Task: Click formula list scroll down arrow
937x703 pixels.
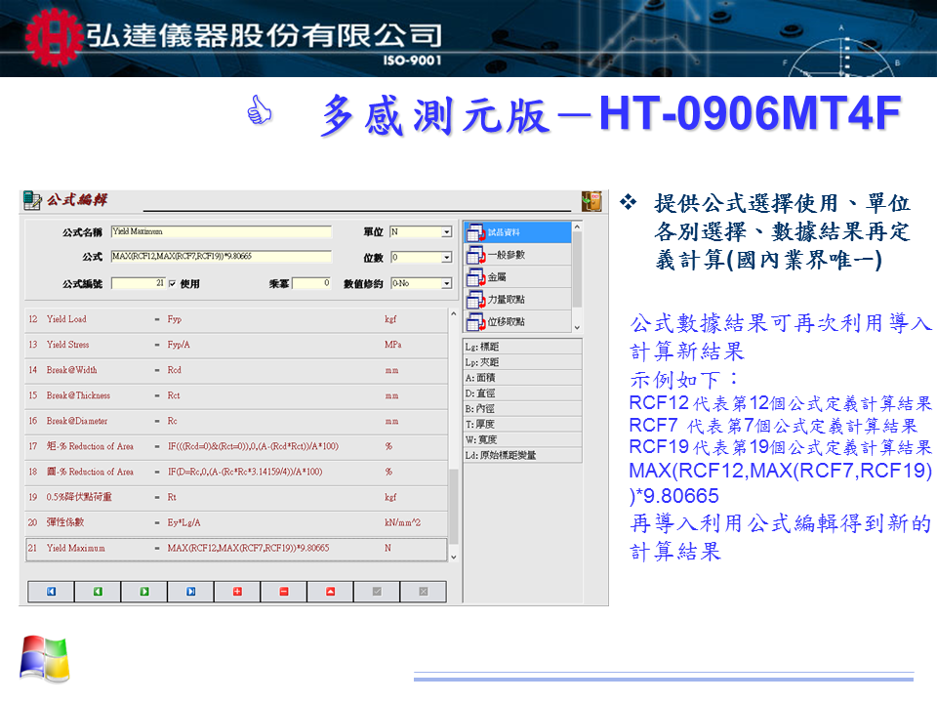Action: pos(454,557)
